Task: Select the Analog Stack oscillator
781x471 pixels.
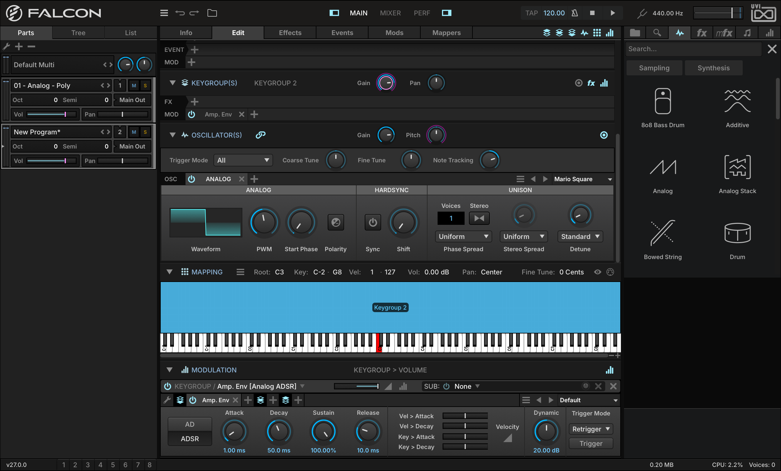Action: pyautogui.click(x=737, y=174)
